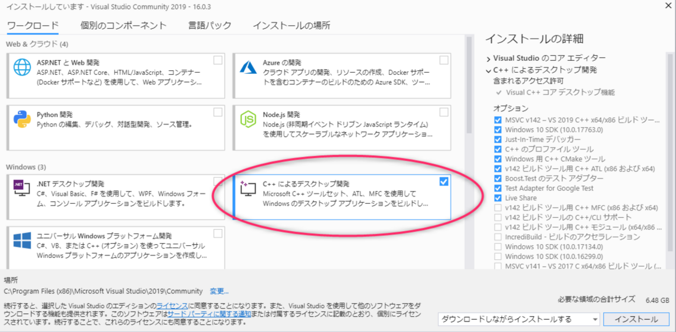This screenshot has width=676, height=332.
Task: Check the ユニバーサル Windows プラットフォーム開発 checkbox
Action: click(218, 233)
